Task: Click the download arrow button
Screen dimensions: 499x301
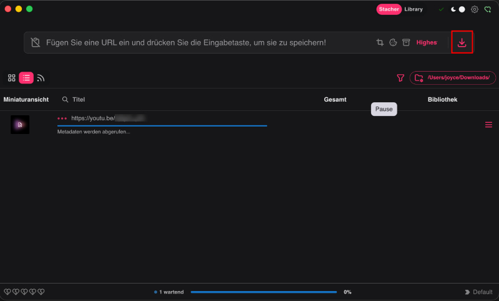Action: coord(462,42)
